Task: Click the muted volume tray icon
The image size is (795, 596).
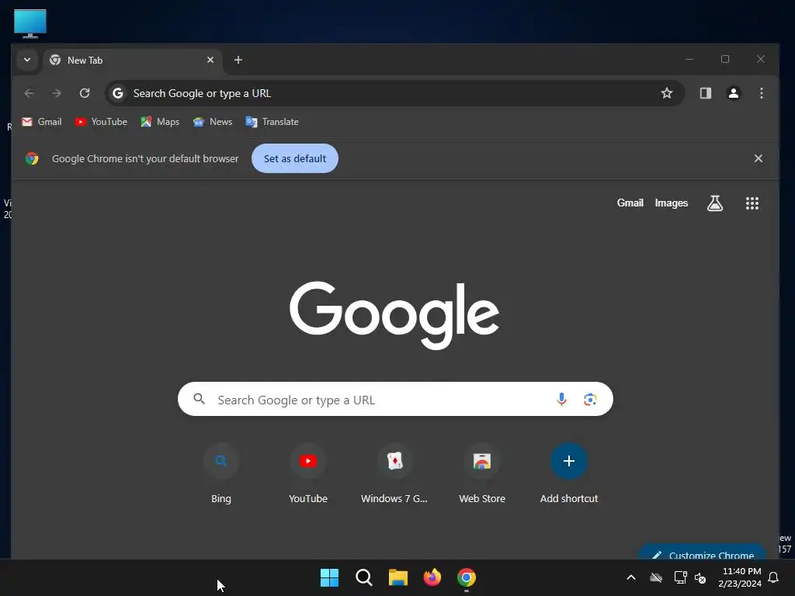Action: click(700, 577)
